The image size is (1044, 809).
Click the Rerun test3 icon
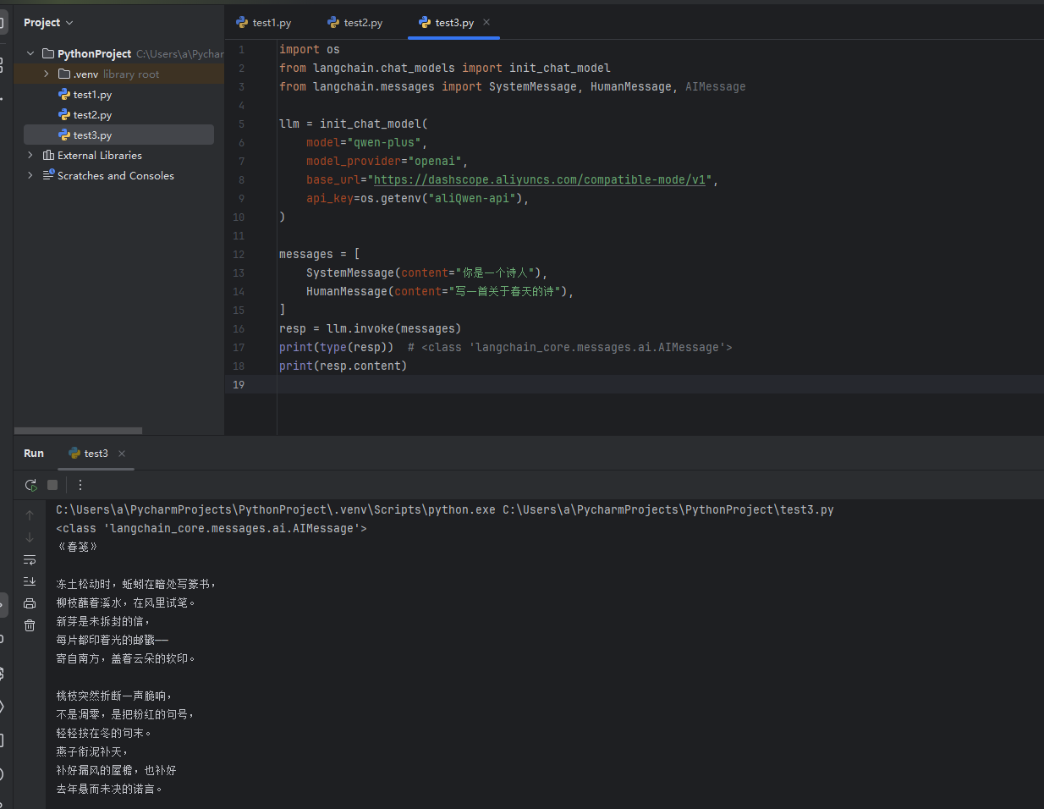30,485
